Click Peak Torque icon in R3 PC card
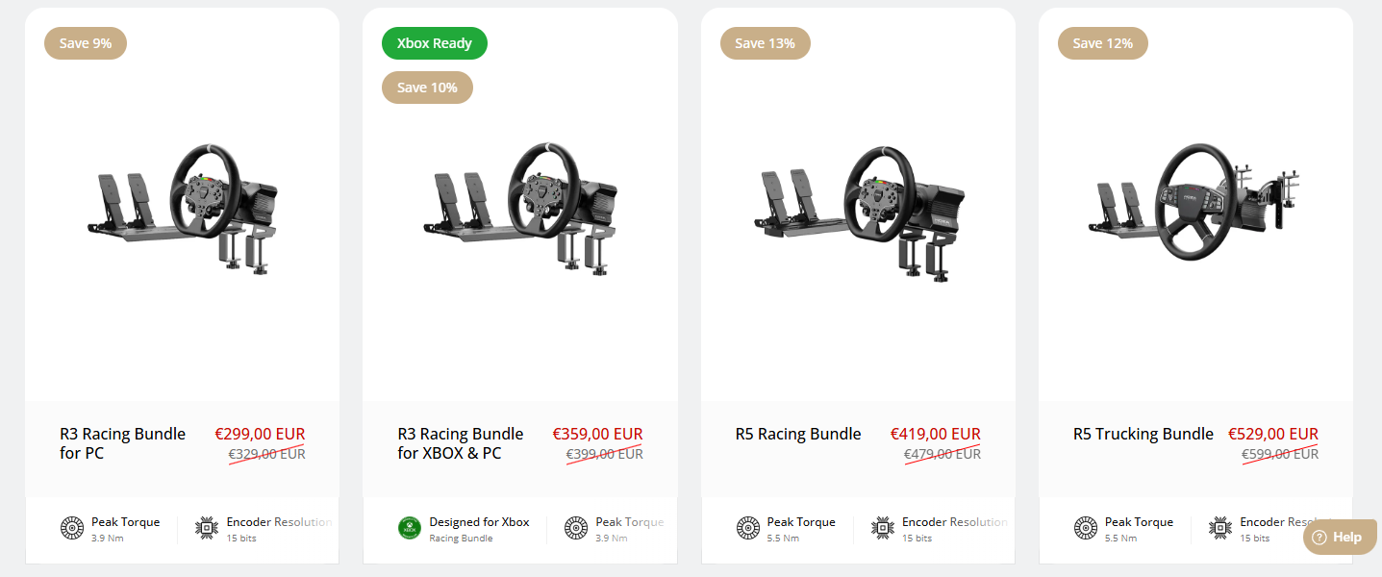Screen dimensions: 1382x577 point(72,528)
